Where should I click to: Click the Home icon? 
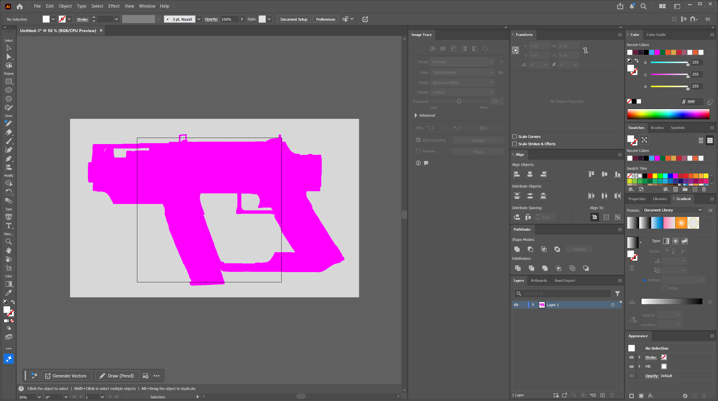pos(20,6)
